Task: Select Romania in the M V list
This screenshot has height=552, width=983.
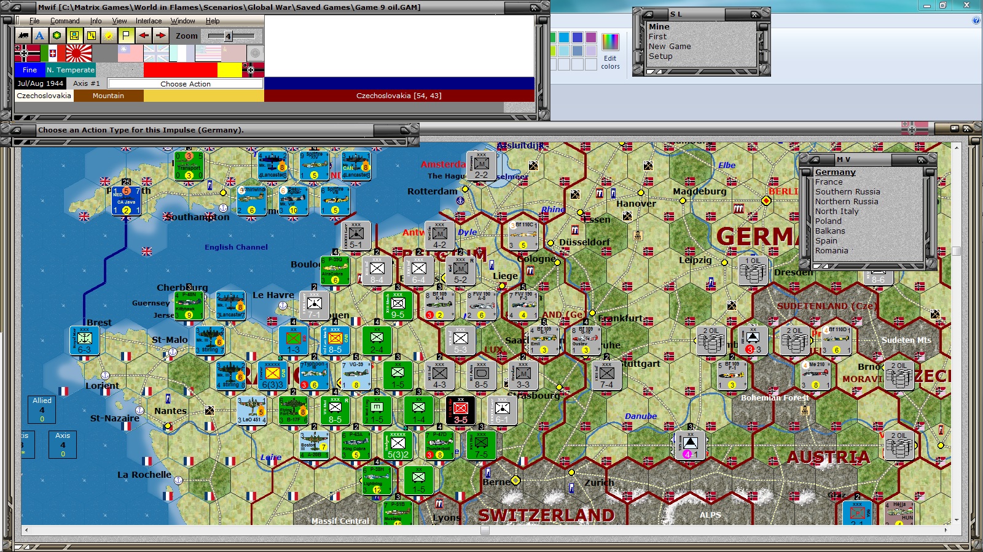Action: 831,251
